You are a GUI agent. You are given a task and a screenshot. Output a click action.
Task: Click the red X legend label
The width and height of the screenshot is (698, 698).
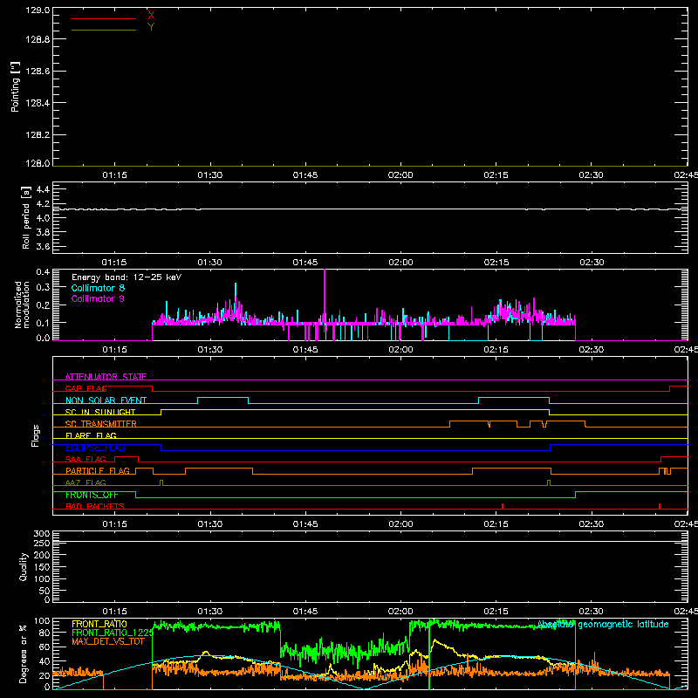click(x=151, y=16)
